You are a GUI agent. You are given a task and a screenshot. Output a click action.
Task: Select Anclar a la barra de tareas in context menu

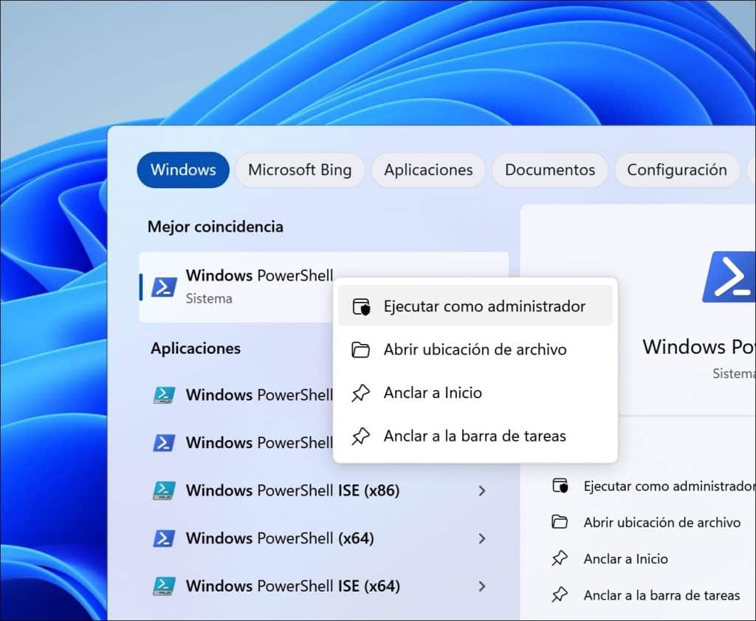[x=475, y=436]
